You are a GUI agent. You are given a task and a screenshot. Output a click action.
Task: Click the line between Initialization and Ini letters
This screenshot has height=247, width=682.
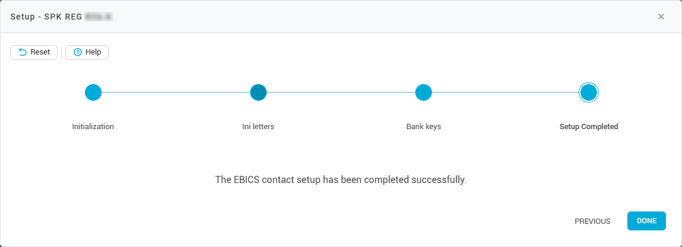click(x=176, y=92)
